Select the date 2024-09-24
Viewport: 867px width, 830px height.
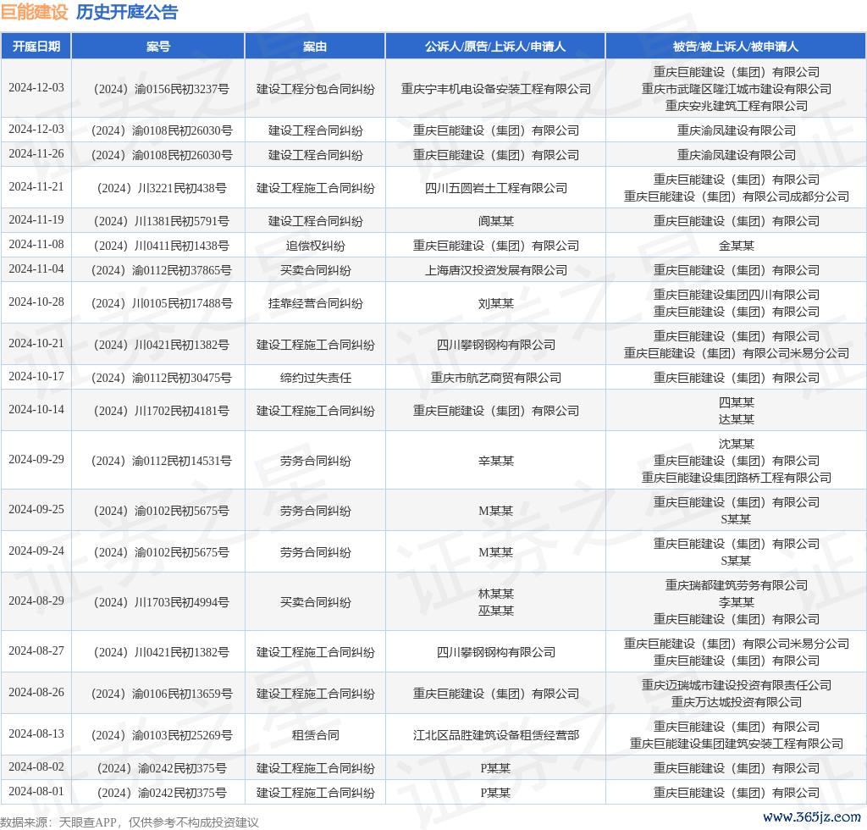pos(36,551)
